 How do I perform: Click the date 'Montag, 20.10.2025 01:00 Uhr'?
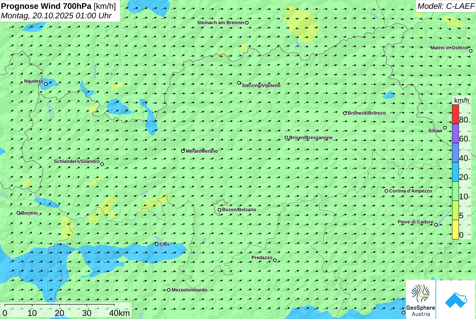click(x=56, y=16)
